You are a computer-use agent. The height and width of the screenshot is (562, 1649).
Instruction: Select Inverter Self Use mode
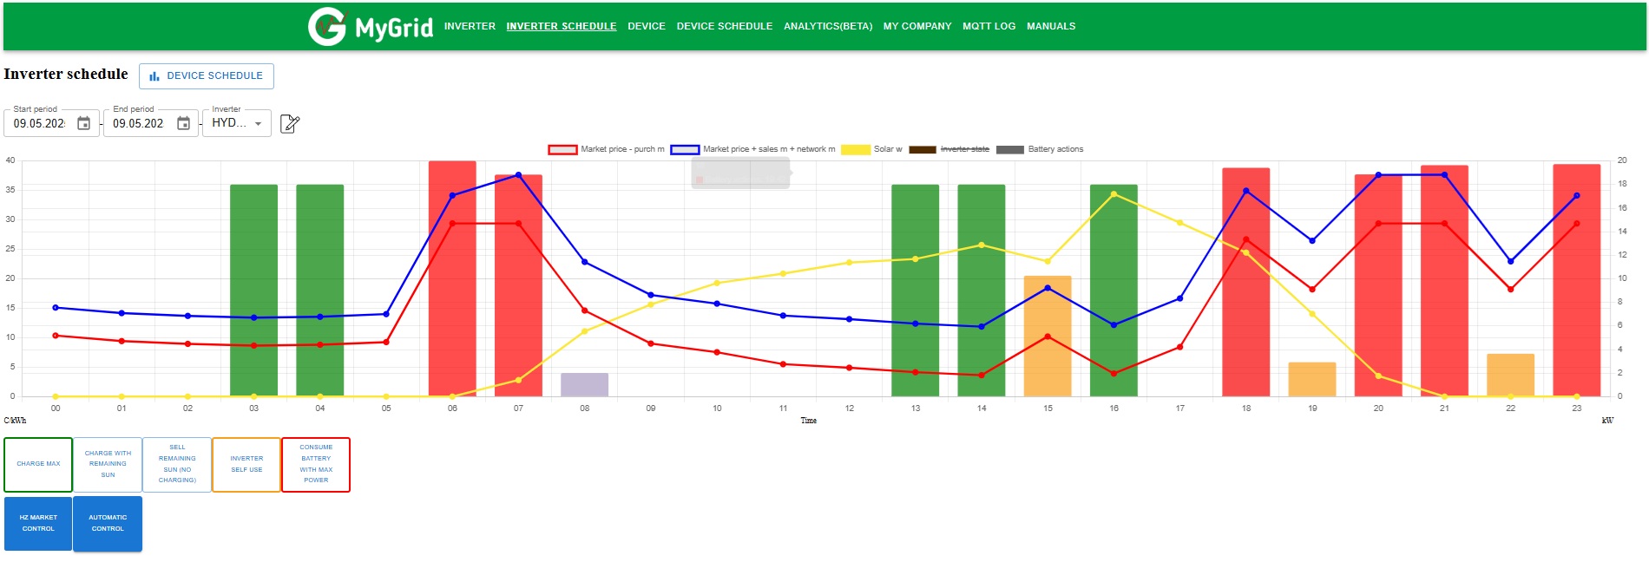[x=246, y=464]
